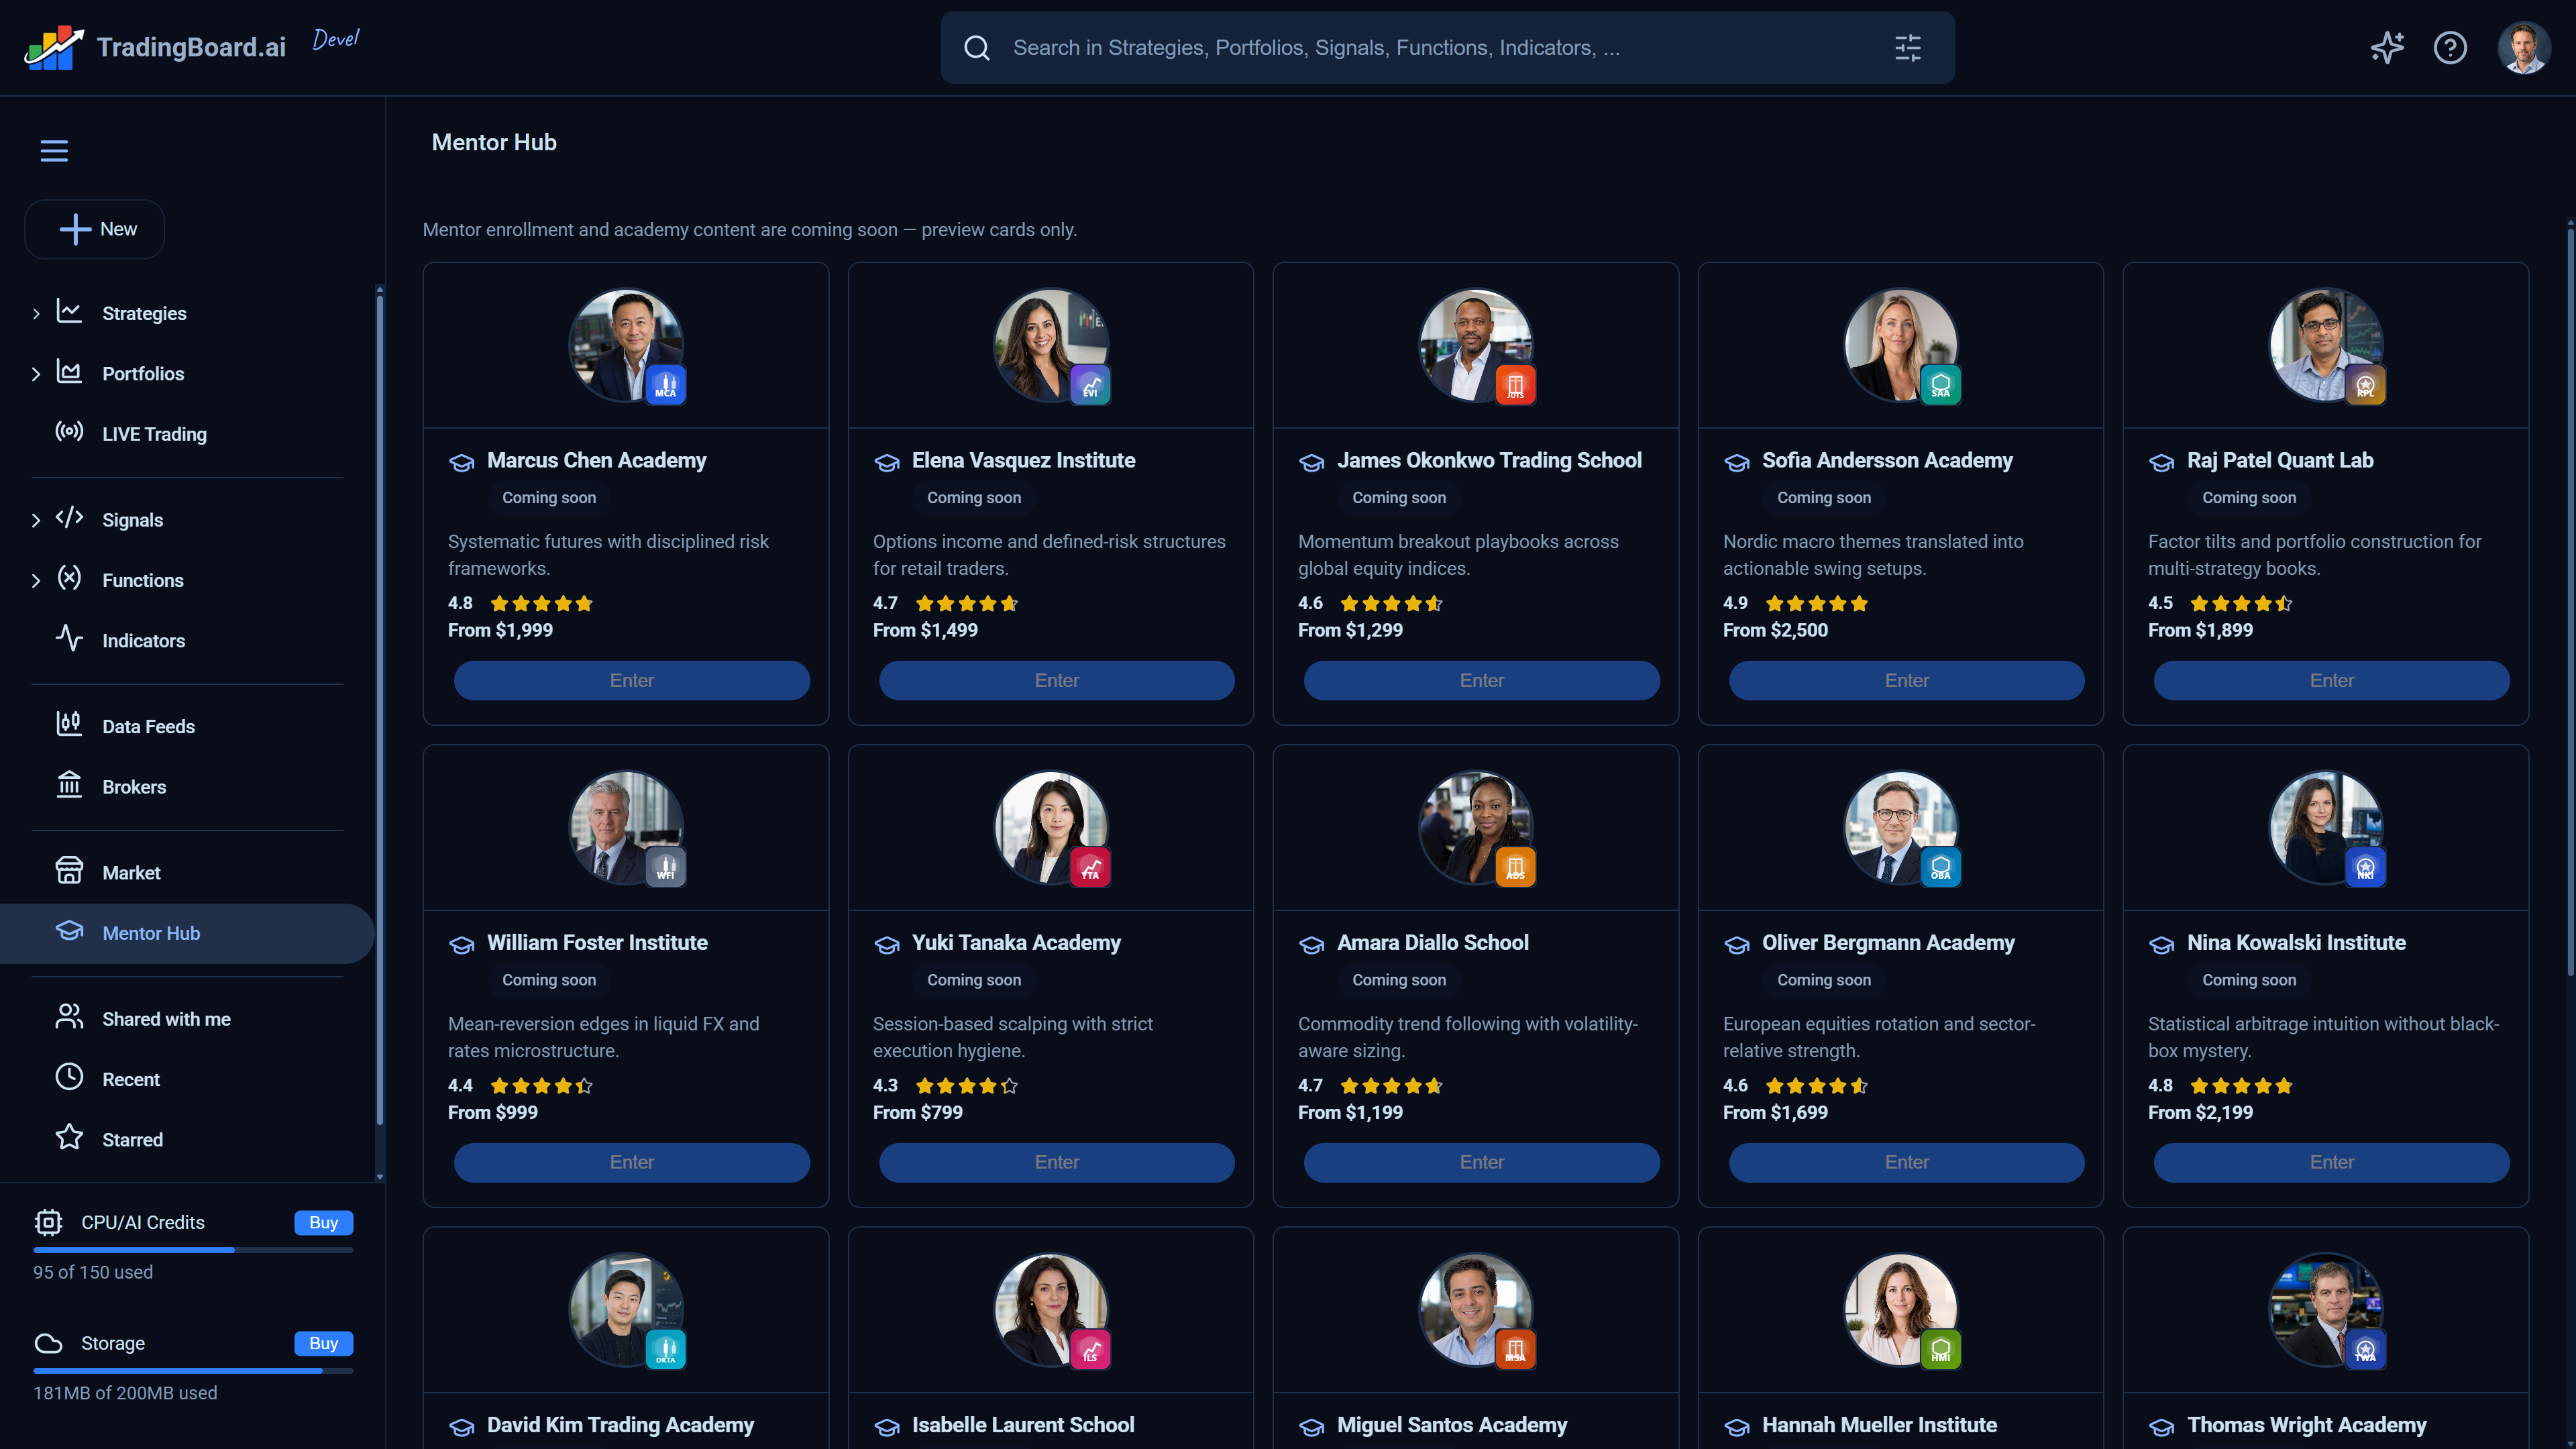Click the Shared with me people icon
The height and width of the screenshot is (1449, 2576).
pyautogui.click(x=69, y=1017)
